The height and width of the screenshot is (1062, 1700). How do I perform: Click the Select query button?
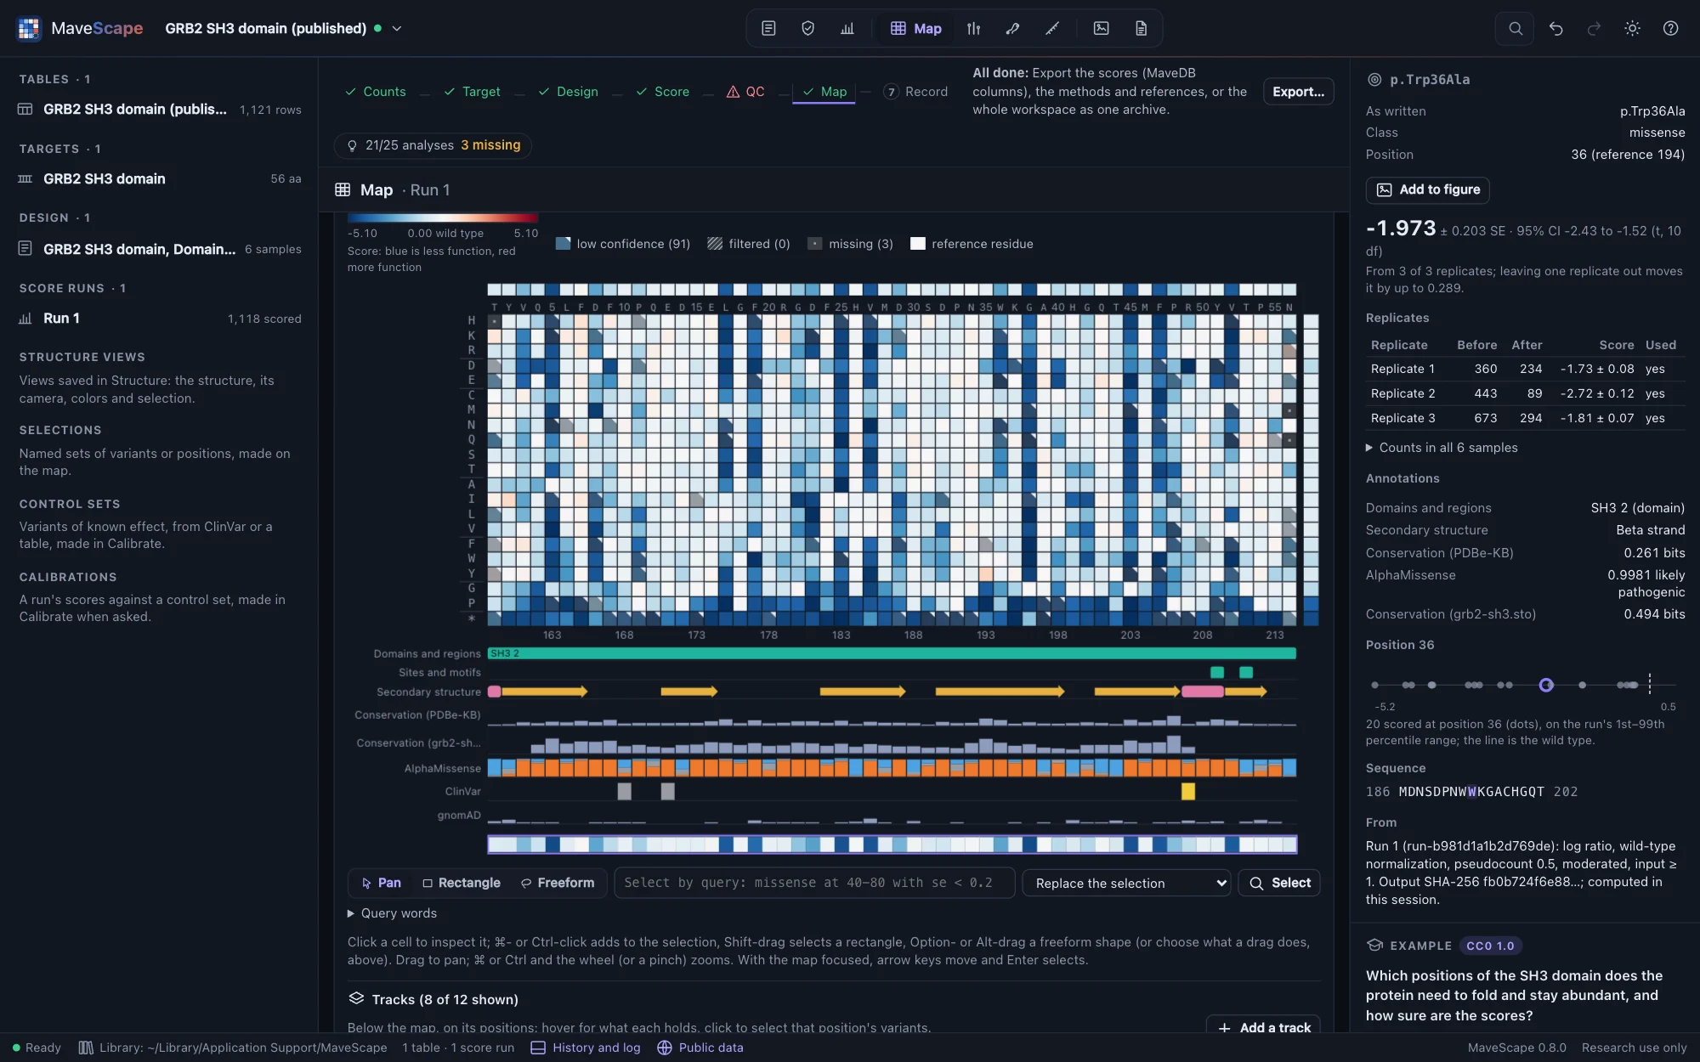(1279, 883)
